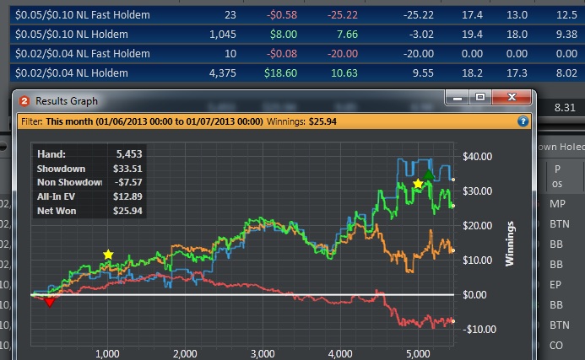Viewport: 585px width, 360px height.
Task: Click the endpoint dot of the blue line
Action: (453, 180)
